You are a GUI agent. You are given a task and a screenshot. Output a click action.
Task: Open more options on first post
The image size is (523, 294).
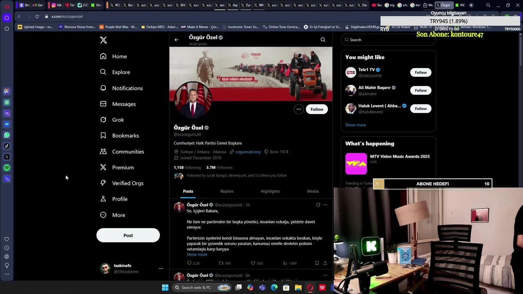coord(325,205)
